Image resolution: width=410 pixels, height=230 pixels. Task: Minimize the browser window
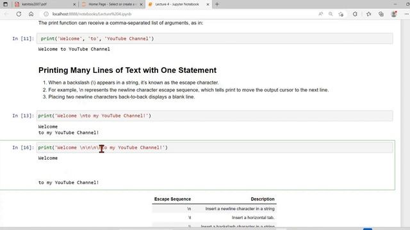pos(395,4)
